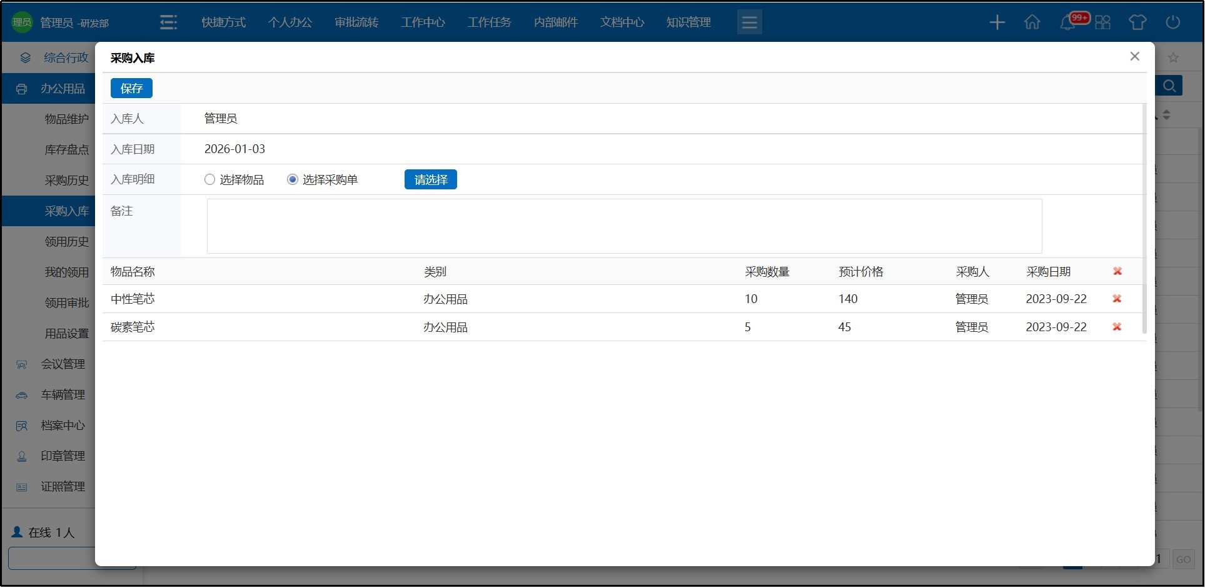Click the home icon in top bar

click(x=1032, y=22)
